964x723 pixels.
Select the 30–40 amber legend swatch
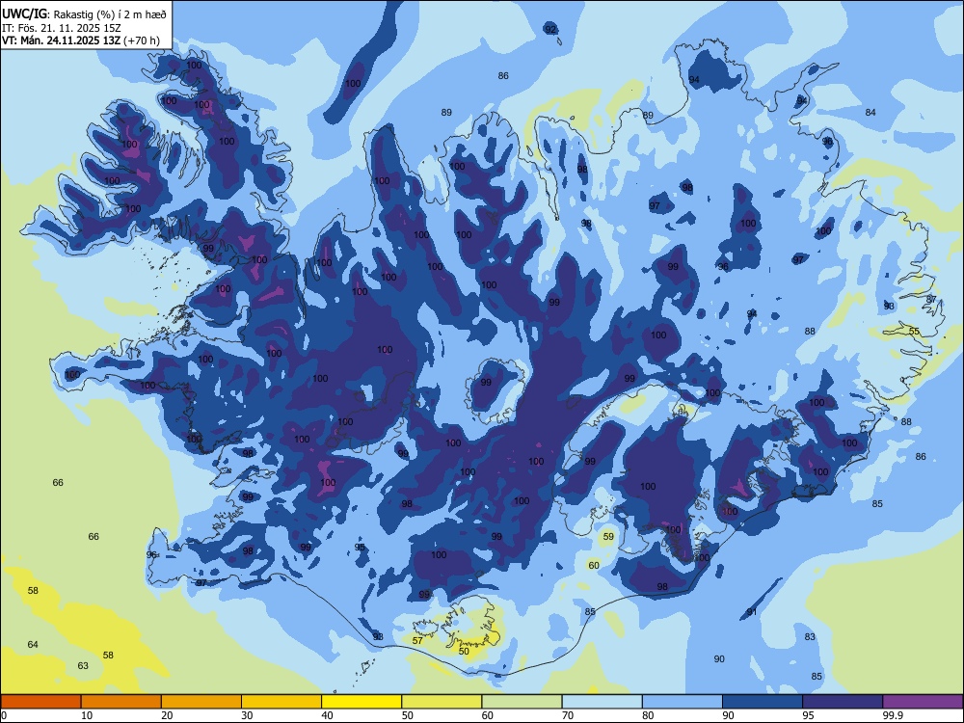click(x=281, y=702)
